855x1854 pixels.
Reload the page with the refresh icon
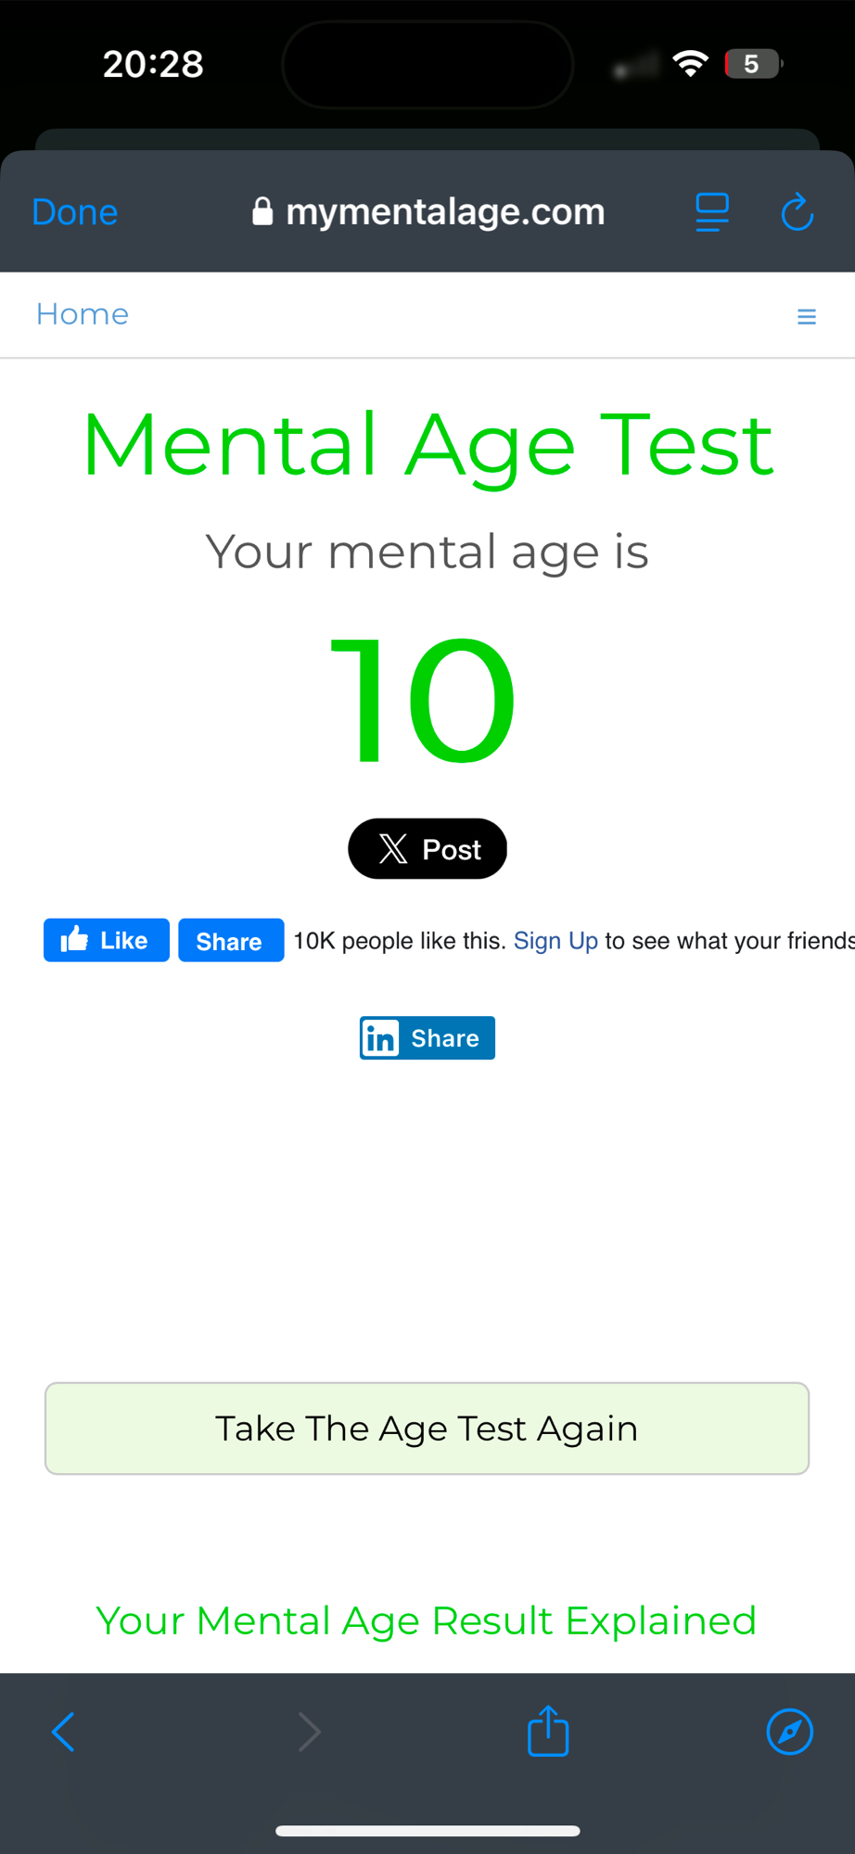tap(797, 212)
